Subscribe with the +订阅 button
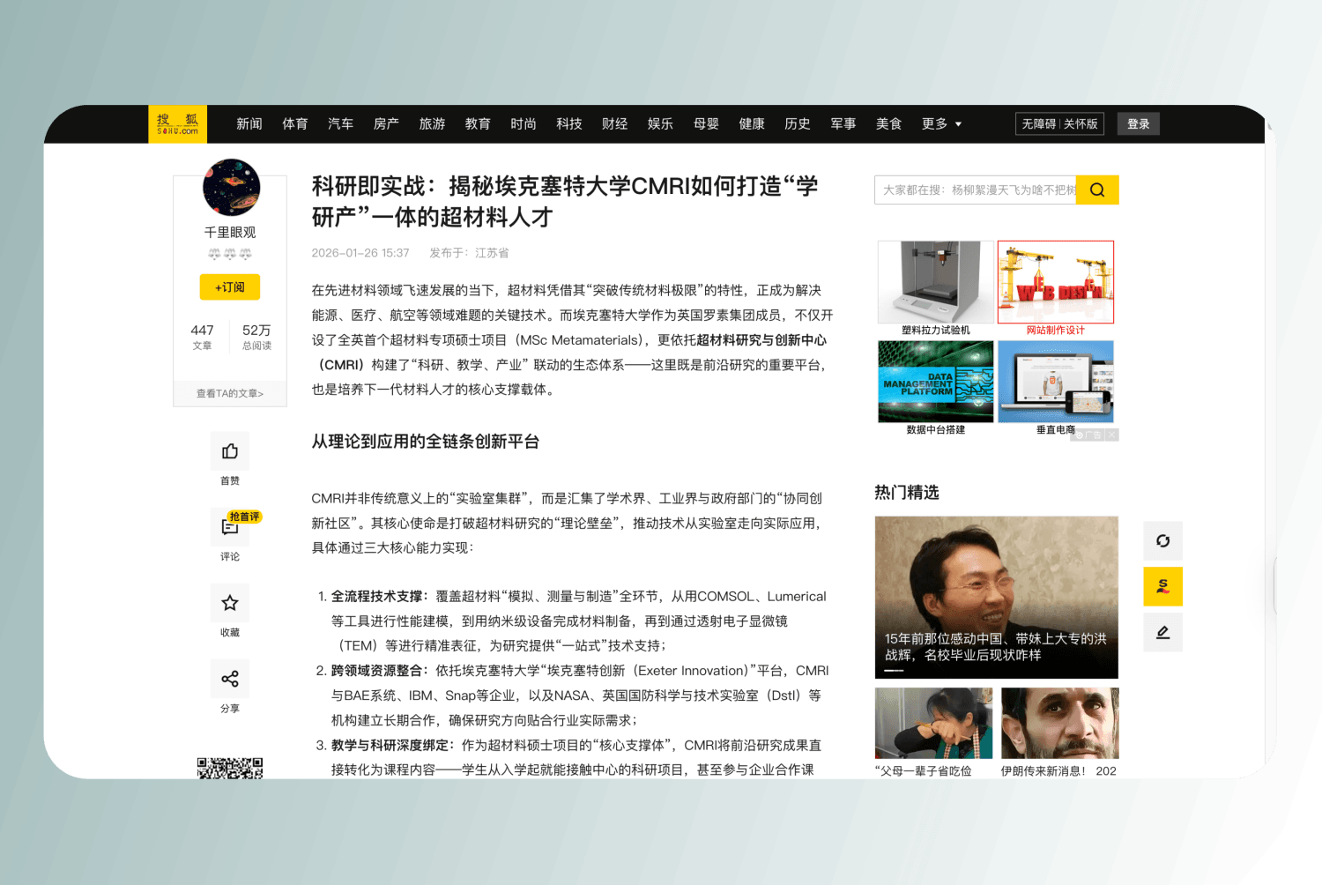The width and height of the screenshot is (1322, 885). point(230,287)
